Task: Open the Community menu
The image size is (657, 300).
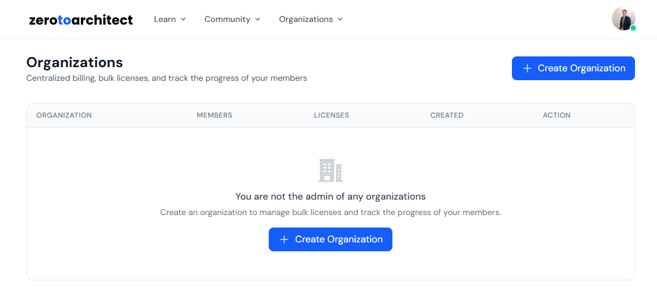Action: [227, 19]
